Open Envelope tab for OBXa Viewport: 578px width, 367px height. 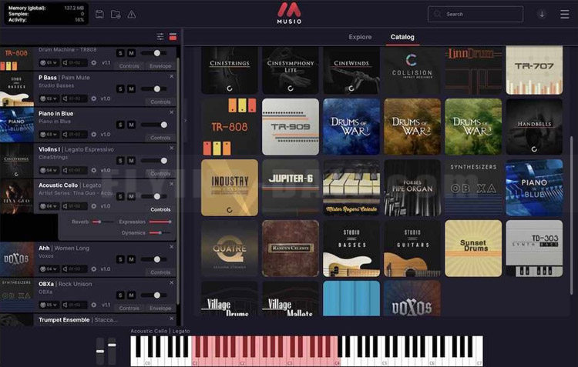click(160, 308)
